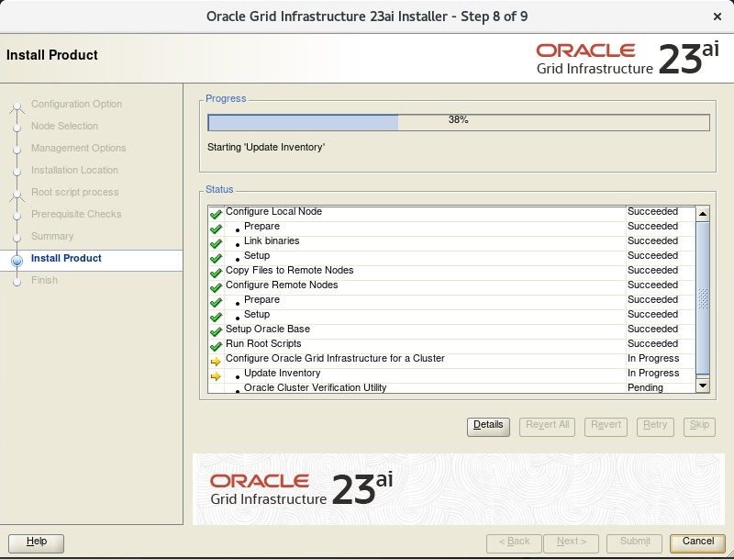Click Pending status of Cluster Verification Utility
The image size is (734, 559).
point(645,387)
